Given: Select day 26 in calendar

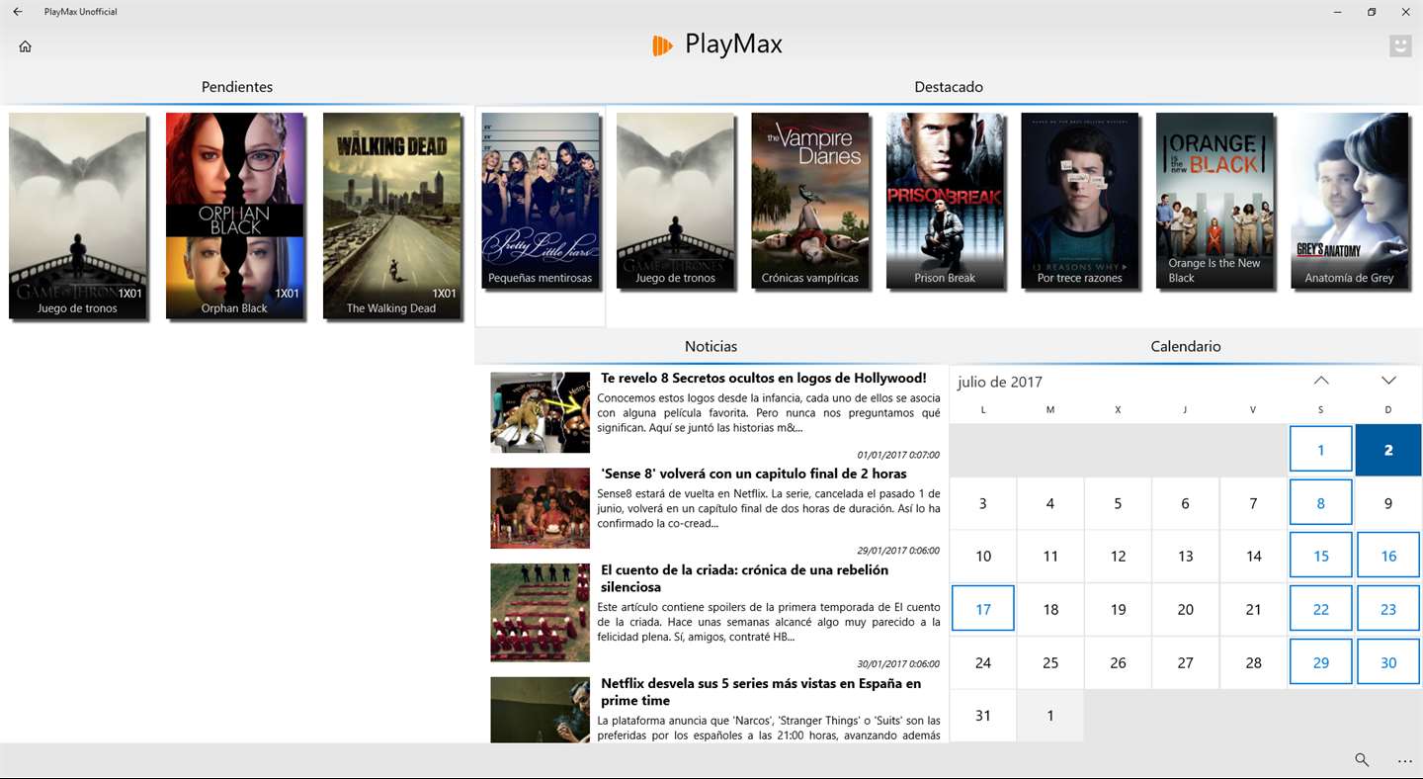Looking at the screenshot, I should pyautogui.click(x=1119, y=662).
